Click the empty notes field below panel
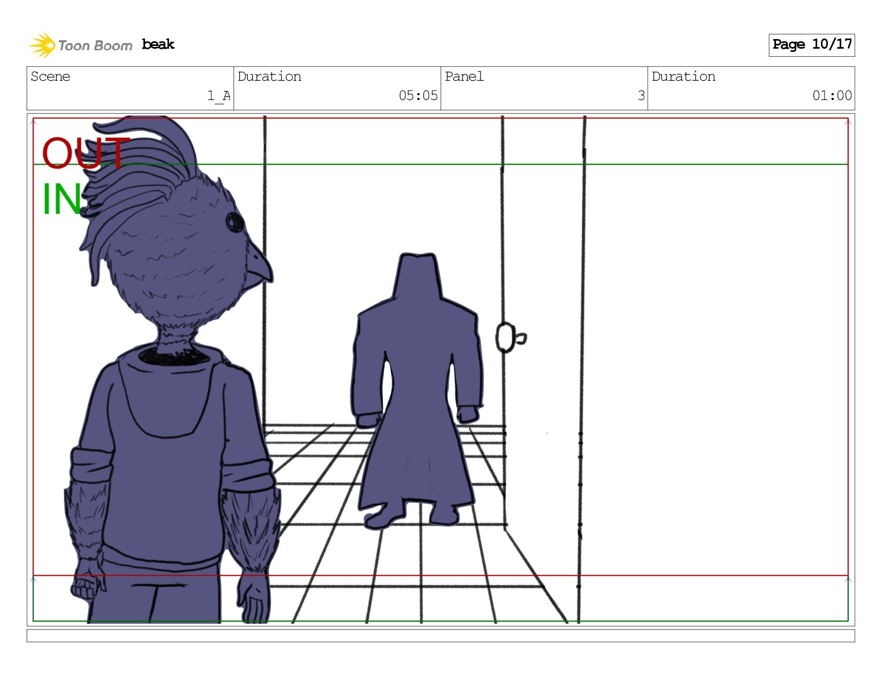The width and height of the screenshot is (883, 682). [x=440, y=635]
